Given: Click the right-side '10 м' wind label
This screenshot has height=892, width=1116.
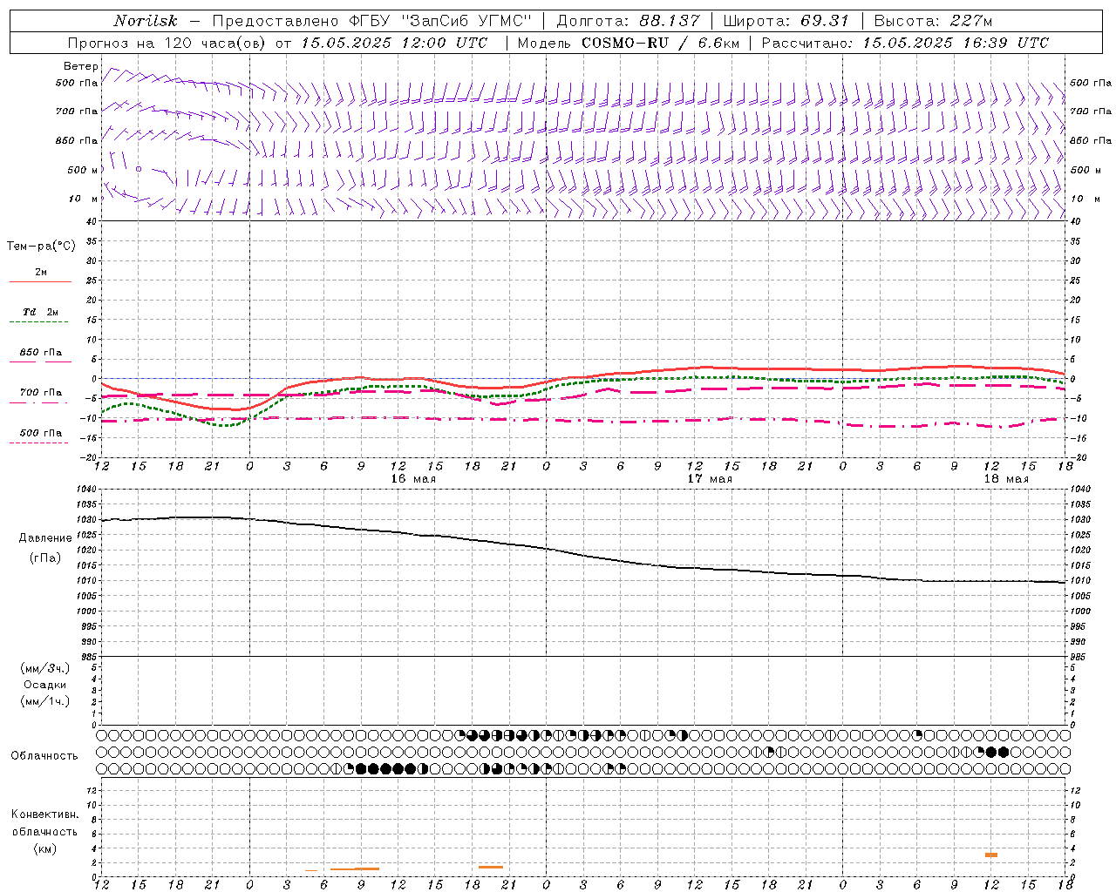Looking at the screenshot, I should (x=1085, y=199).
